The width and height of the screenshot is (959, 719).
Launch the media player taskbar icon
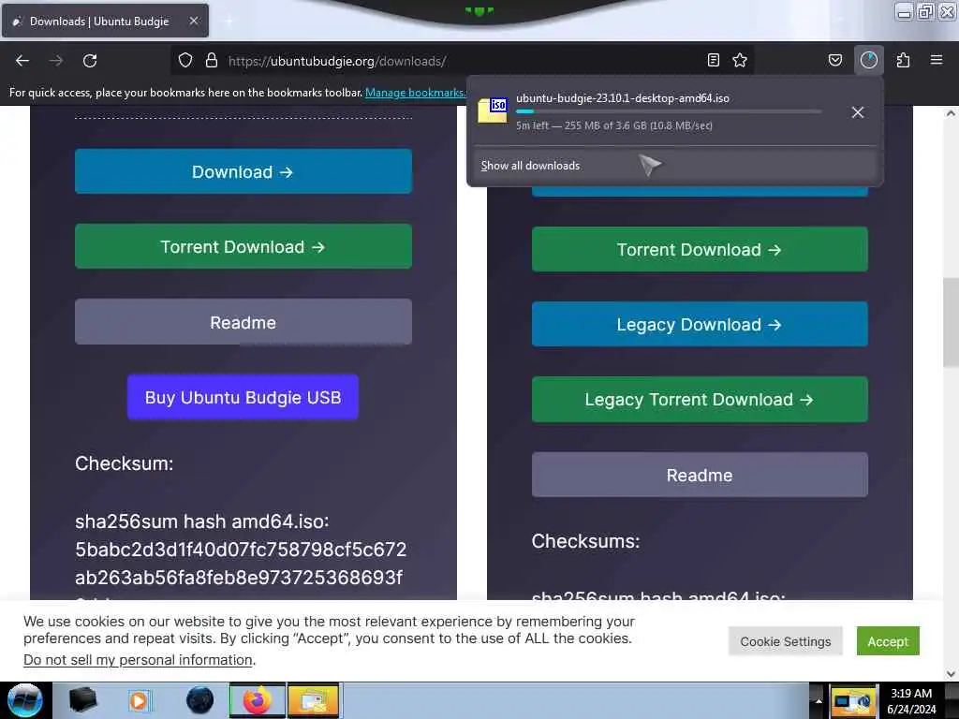click(139, 700)
